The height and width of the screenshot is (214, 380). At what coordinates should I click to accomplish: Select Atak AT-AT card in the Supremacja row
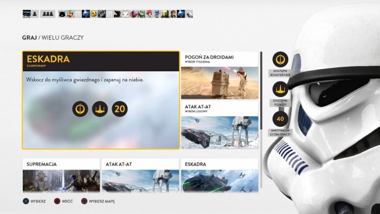point(140,175)
